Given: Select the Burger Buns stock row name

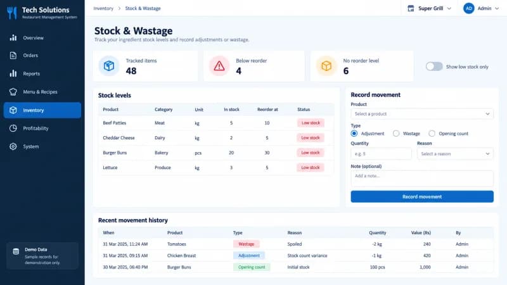Looking at the screenshot, I should click(115, 153).
